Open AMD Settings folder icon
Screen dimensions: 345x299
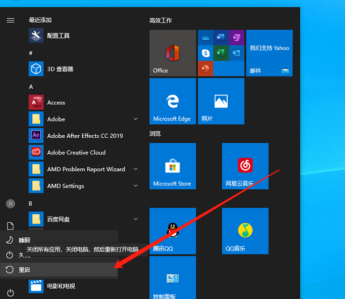36,186
